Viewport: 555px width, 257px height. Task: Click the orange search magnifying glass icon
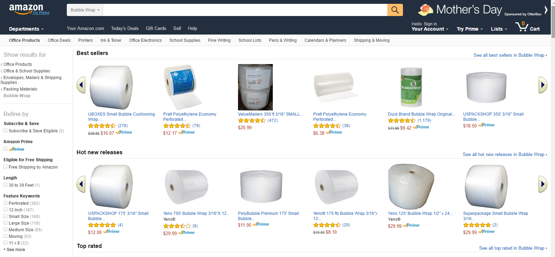(395, 10)
